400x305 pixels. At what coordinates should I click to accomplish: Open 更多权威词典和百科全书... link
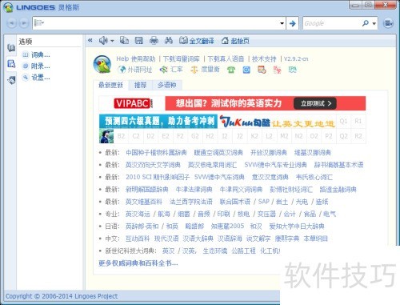click(138, 263)
